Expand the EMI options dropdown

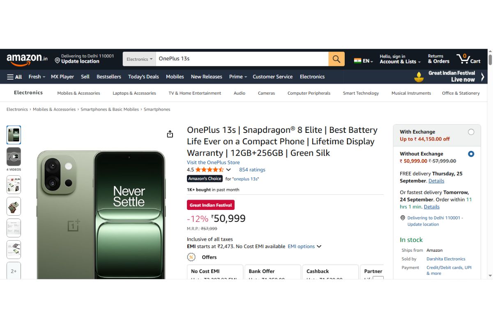coord(304,246)
